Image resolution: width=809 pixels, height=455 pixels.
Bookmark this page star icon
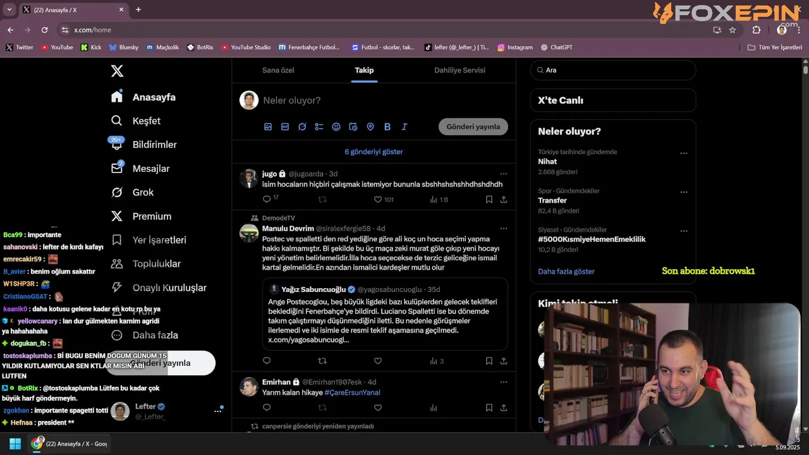[x=733, y=30]
